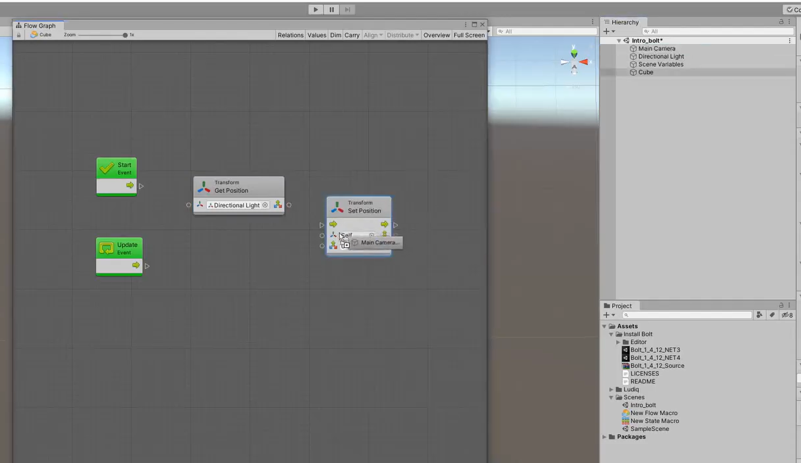Click the Update Event node icon

tap(106, 248)
